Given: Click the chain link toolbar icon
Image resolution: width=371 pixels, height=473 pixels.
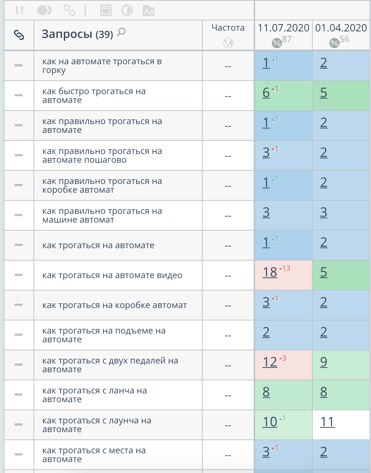Looking at the screenshot, I should click(69, 10).
